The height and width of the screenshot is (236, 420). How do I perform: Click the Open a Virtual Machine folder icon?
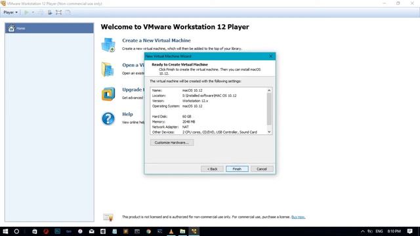click(x=108, y=69)
